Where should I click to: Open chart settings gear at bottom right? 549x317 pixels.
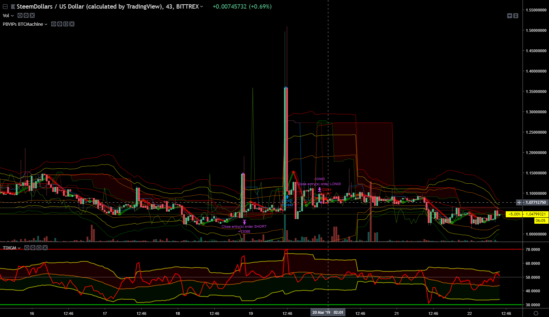point(536,313)
